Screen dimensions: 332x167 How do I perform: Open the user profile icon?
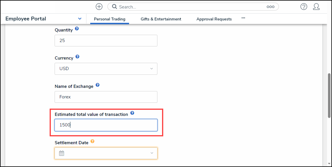(x=316, y=7)
